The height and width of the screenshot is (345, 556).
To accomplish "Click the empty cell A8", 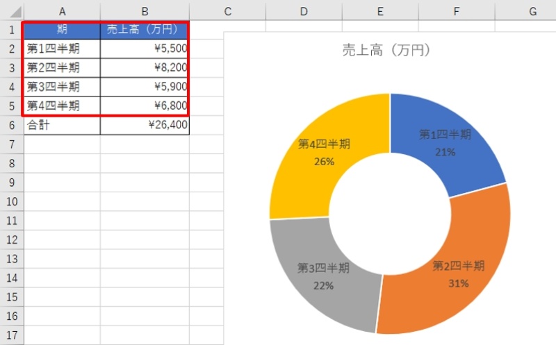I will click(63, 164).
